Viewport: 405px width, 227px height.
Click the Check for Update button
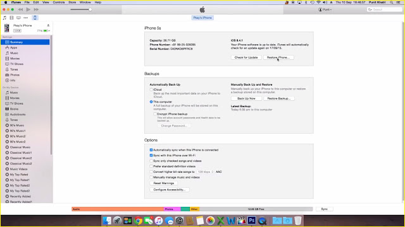point(246,57)
